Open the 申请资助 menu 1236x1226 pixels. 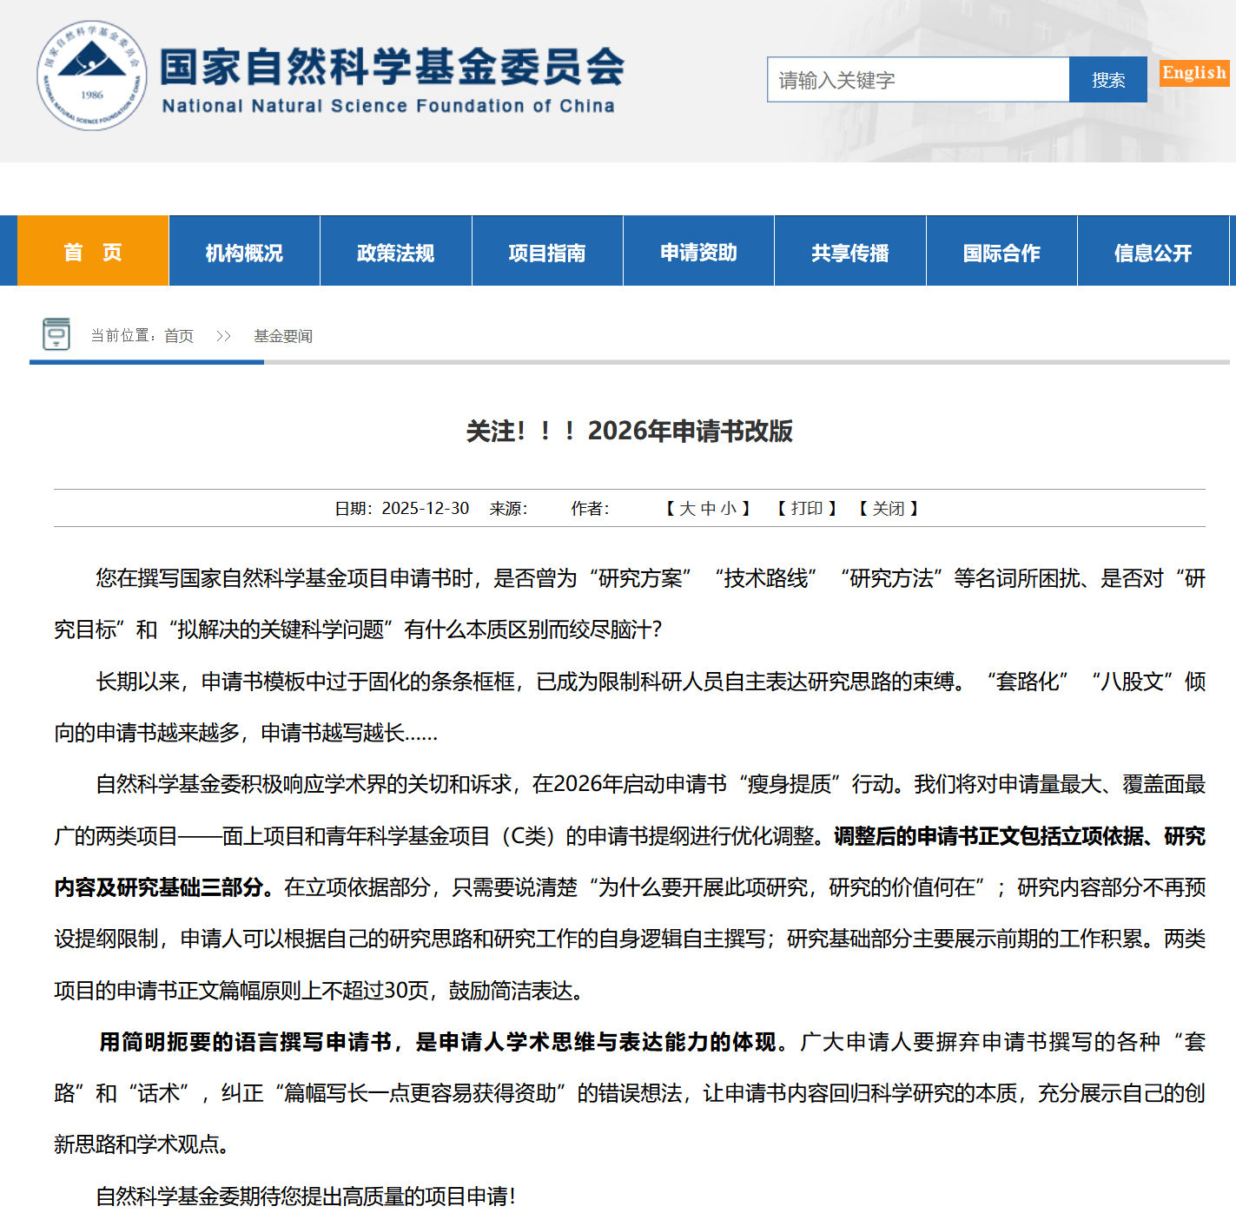[698, 253]
